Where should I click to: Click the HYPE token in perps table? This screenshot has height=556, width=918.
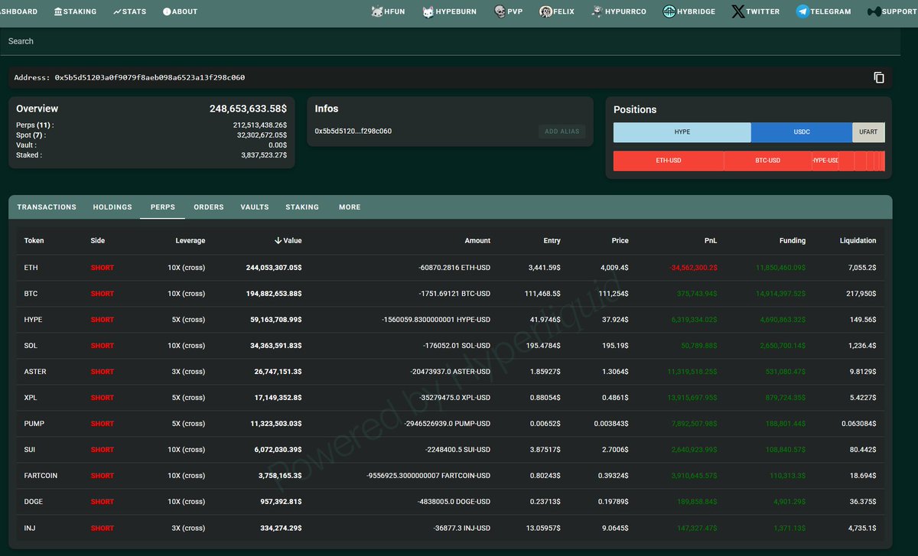[x=32, y=320]
